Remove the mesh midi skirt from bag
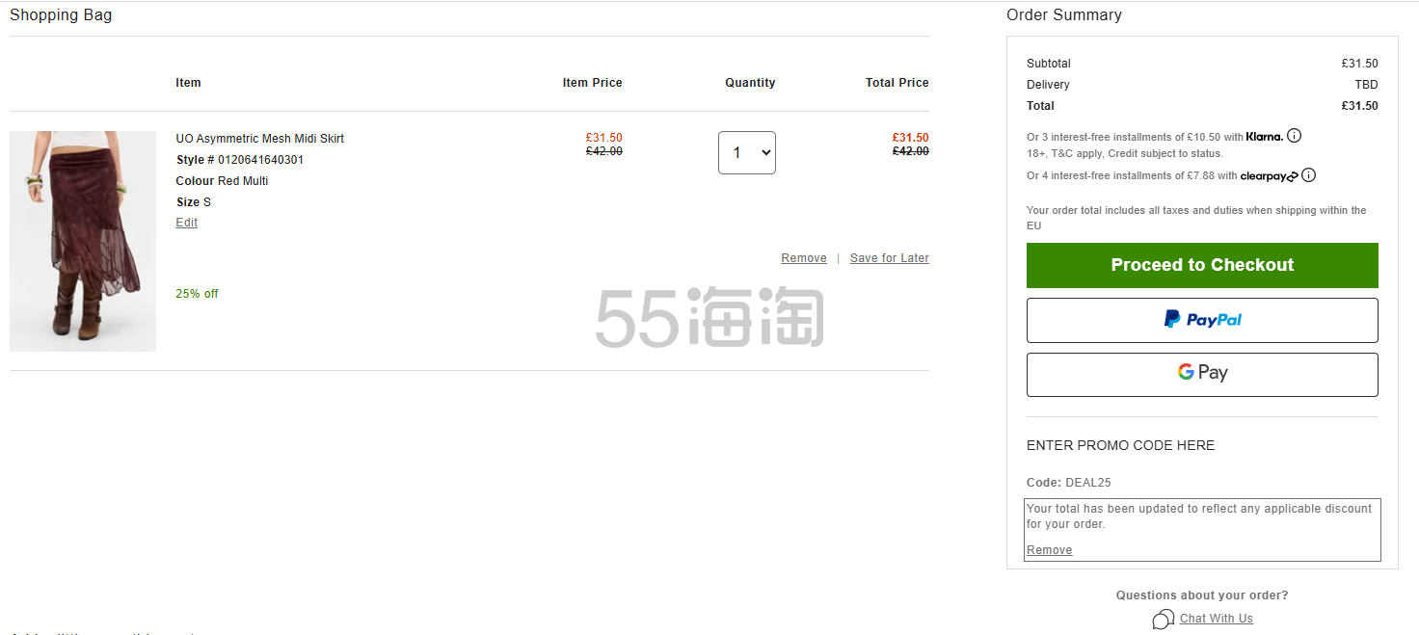 click(x=803, y=258)
